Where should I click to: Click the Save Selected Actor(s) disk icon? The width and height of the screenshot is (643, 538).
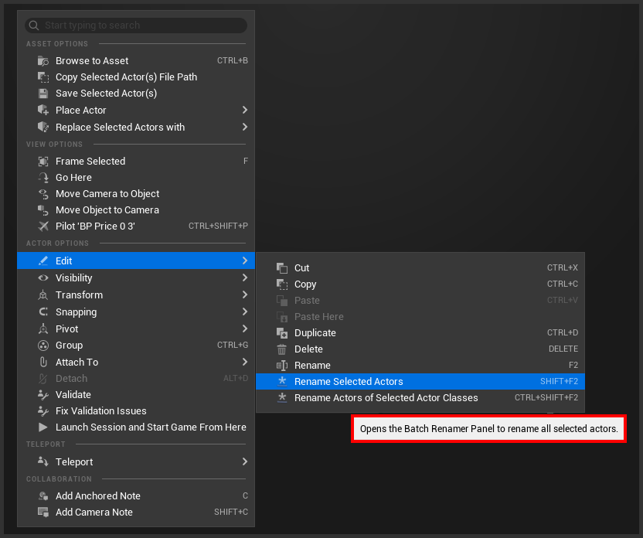(43, 94)
